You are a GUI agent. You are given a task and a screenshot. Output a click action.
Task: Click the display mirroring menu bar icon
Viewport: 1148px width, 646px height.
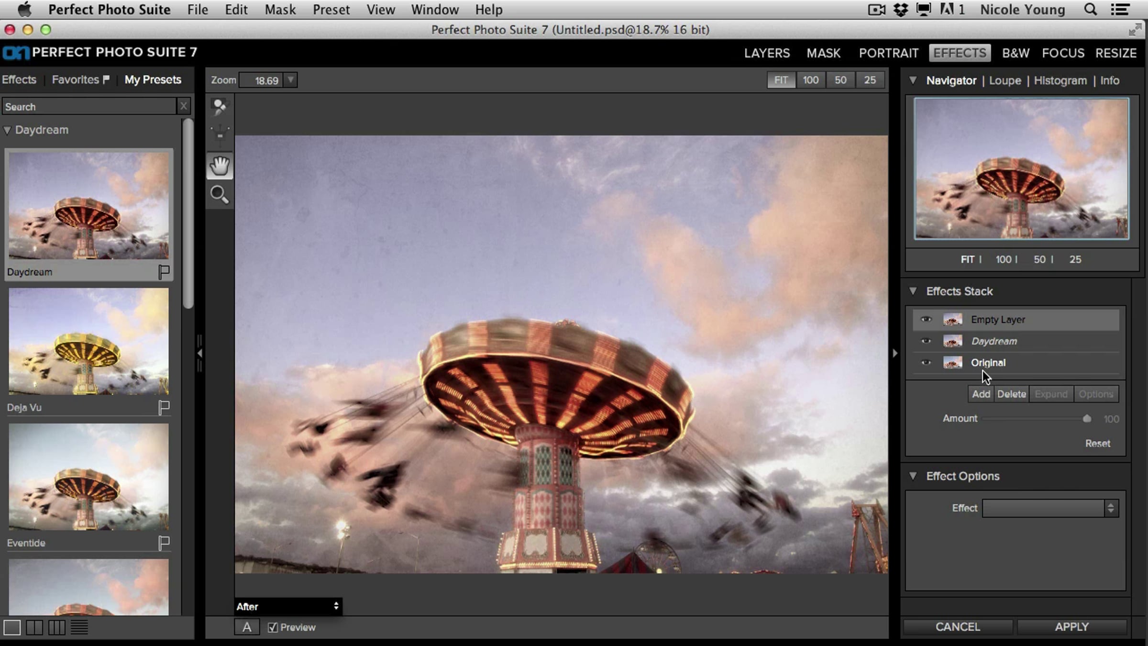(924, 10)
